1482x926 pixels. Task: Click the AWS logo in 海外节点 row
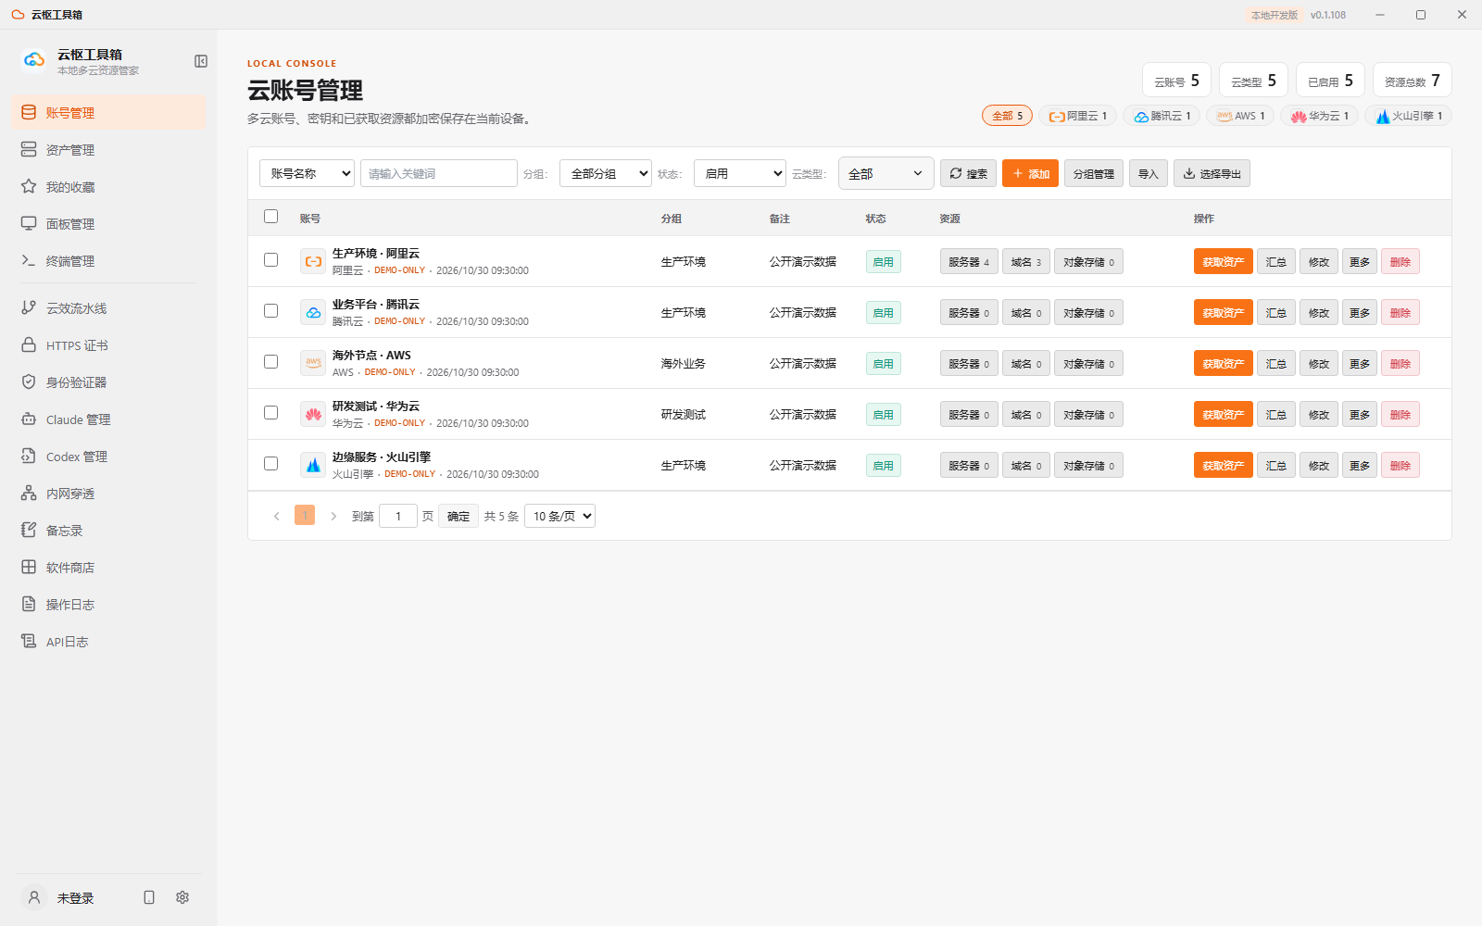[x=313, y=363]
